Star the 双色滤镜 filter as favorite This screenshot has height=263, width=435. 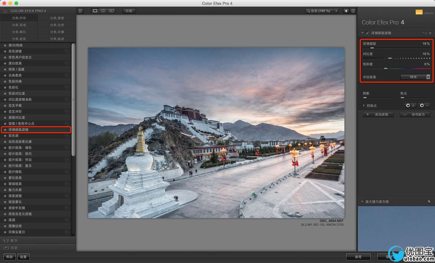pyautogui.click(x=5, y=51)
